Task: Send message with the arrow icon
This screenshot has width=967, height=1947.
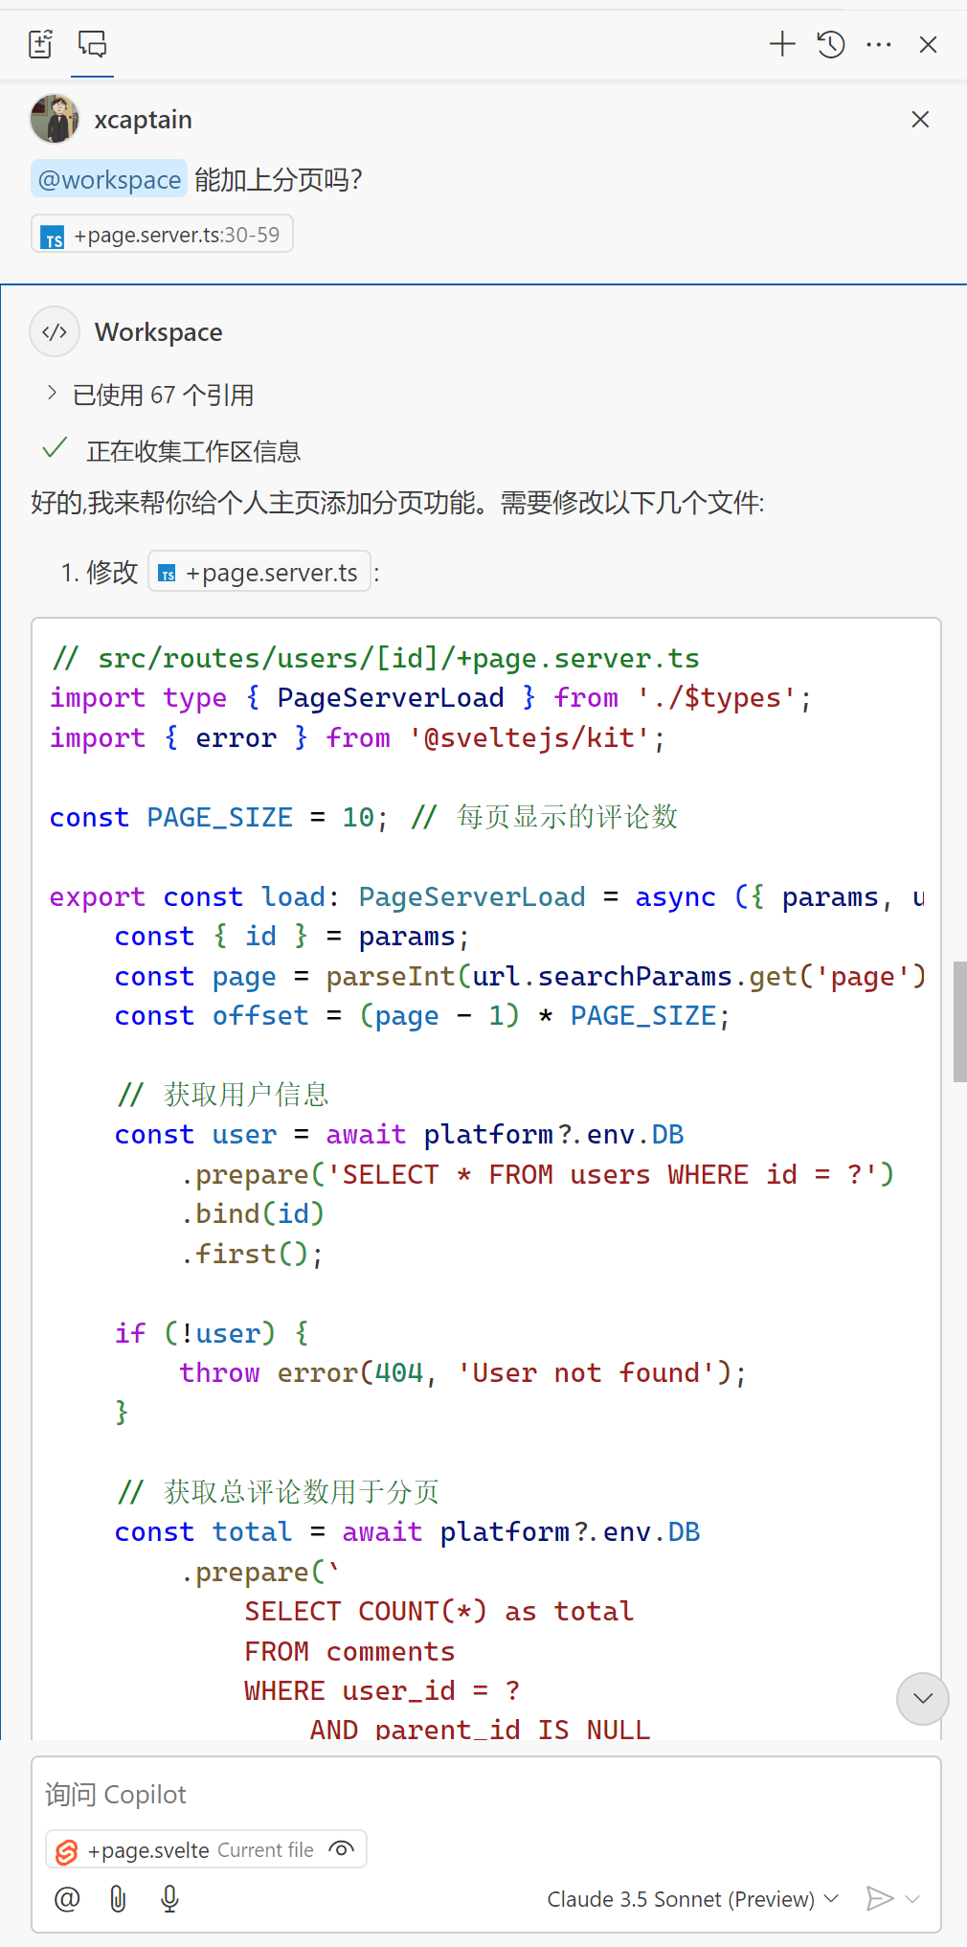Action: click(879, 1898)
